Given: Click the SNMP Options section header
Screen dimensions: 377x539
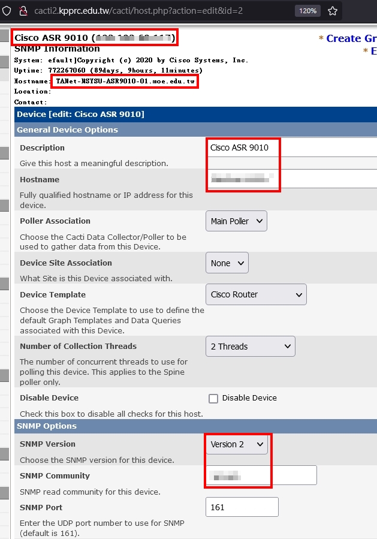Looking at the screenshot, I should tap(195, 426).
